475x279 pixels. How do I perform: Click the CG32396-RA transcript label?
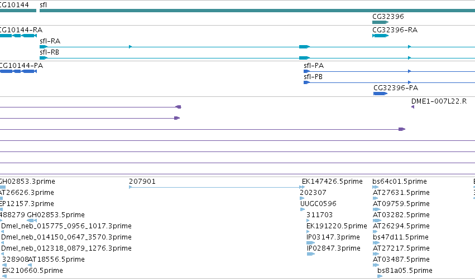395,30
